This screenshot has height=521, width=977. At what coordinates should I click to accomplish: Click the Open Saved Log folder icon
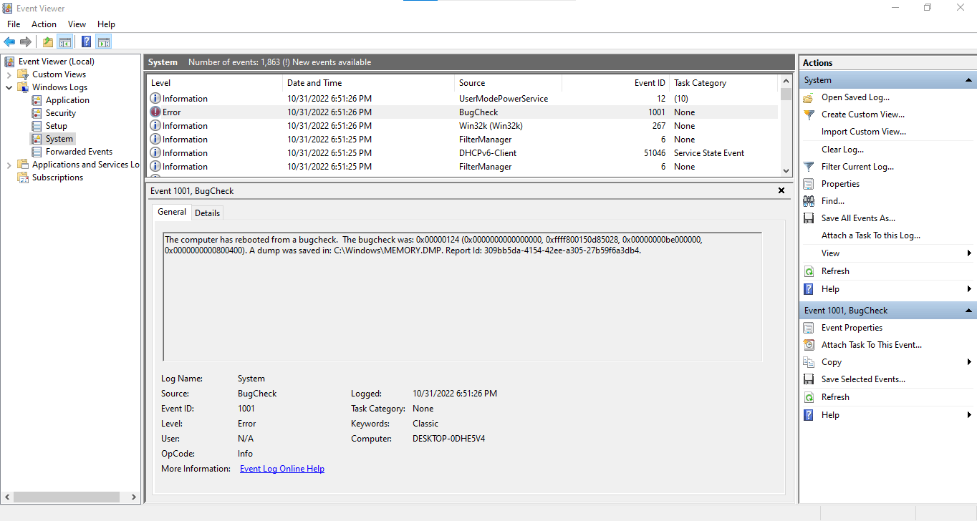tap(809, 97)
